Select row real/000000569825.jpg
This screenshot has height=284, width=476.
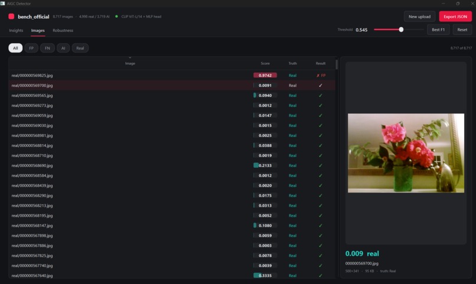(x=172, y=75)
